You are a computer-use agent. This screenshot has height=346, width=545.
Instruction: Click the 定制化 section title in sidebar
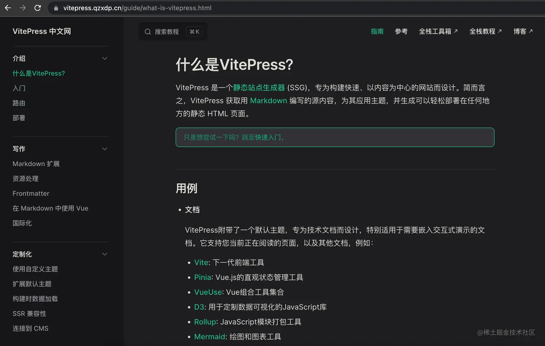pos(22,254)
